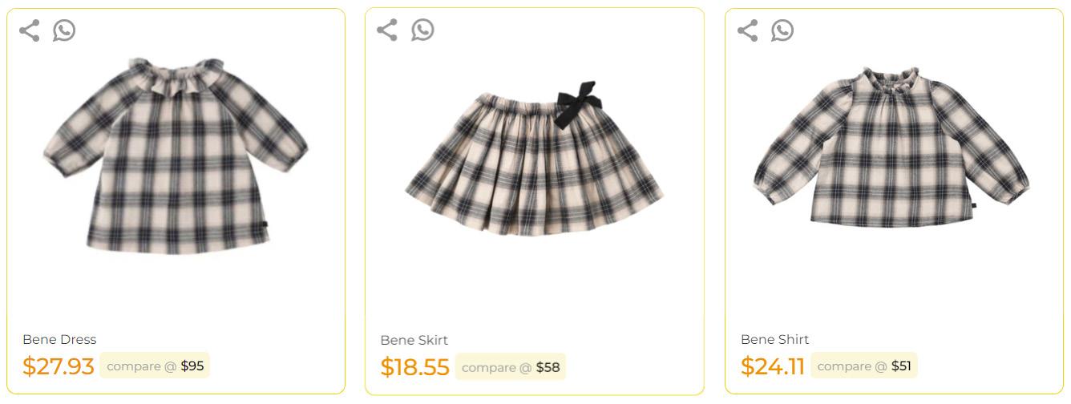Share Bene Shirt via WhatsApp icon
This screenshot has height=404, width=1071.
tap(782, 30)
